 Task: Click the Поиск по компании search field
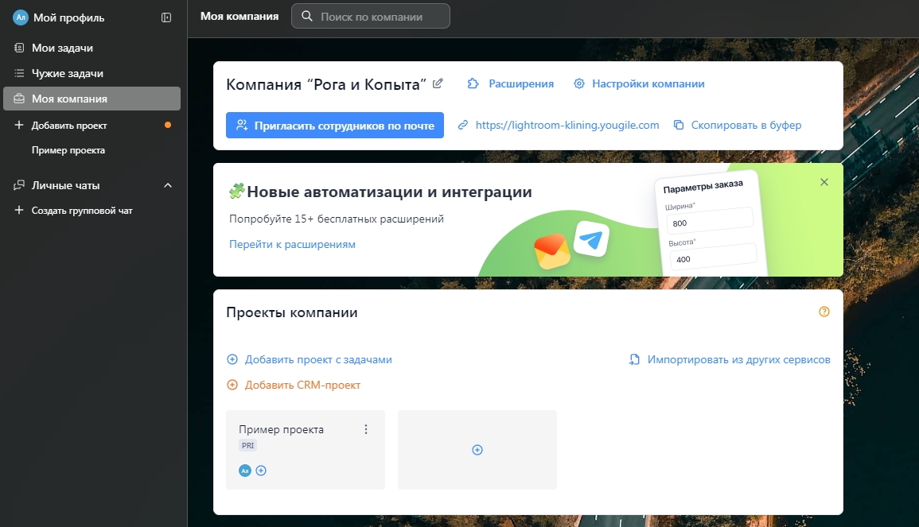(x=371, y=17)
